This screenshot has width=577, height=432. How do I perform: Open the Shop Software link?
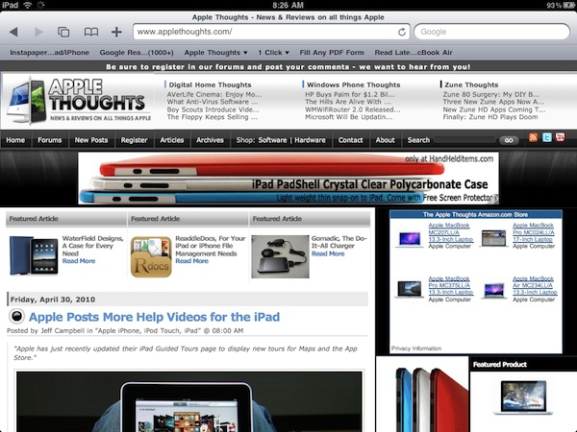pyautogui.click(x=272, y=140)
